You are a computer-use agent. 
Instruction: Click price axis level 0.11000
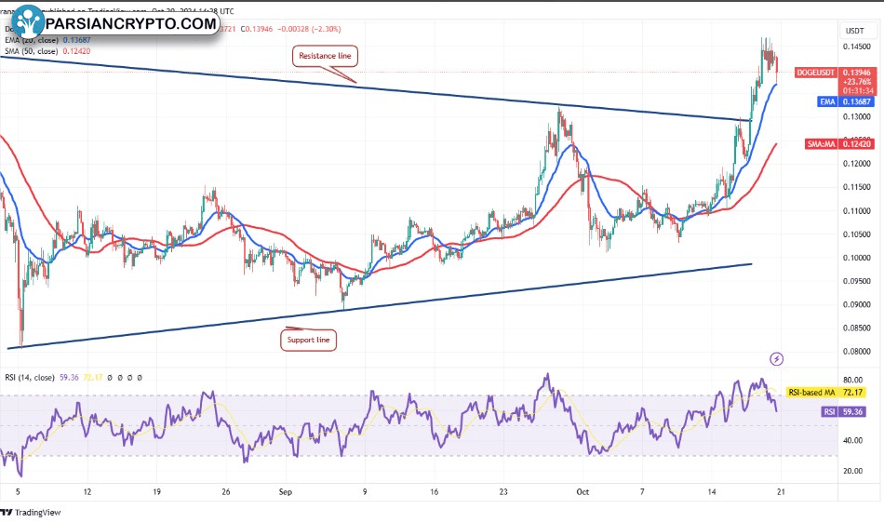click(x=856, y=211)
